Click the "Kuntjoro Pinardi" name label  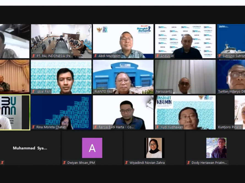pos(230,127)
